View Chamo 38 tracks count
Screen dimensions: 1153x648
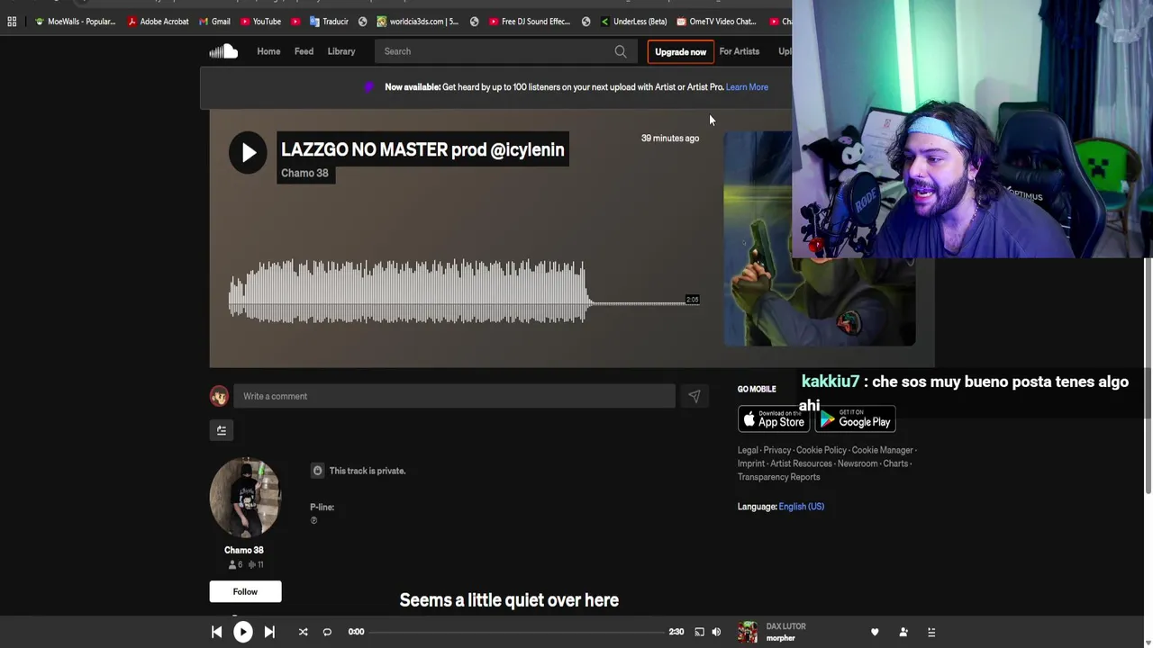point(256,564)
